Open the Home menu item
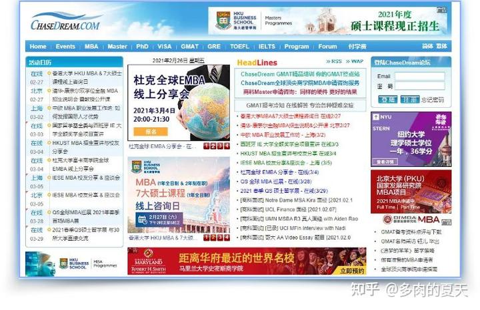Image resolution: width=480 pixels, height=310 pixels. point(38,47)
